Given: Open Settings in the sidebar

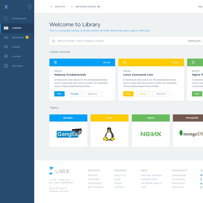Looking at the screenshot, I should [17, 66].
